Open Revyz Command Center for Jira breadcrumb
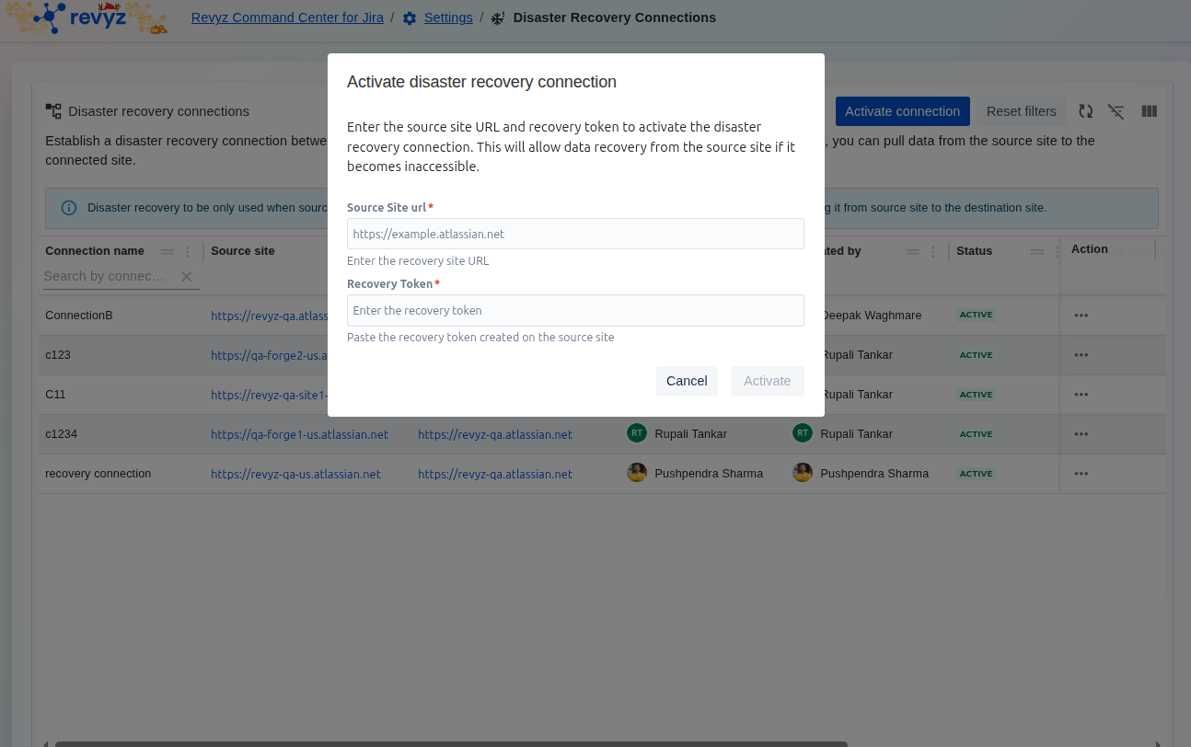The height and width of the screenshot is (747, 1191). 287,17
